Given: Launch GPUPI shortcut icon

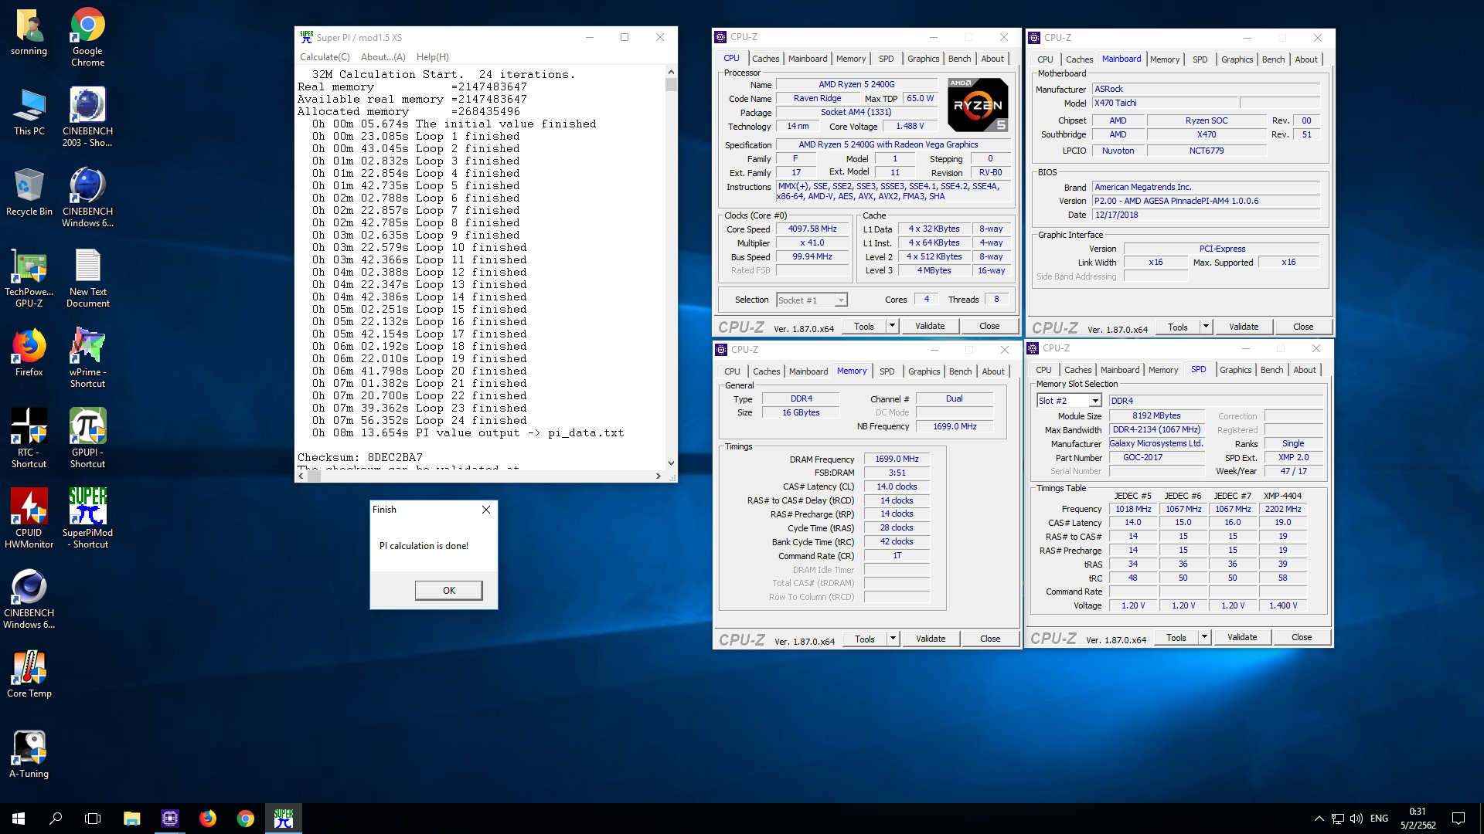Looking at the screenshot, I should point(87,438).
